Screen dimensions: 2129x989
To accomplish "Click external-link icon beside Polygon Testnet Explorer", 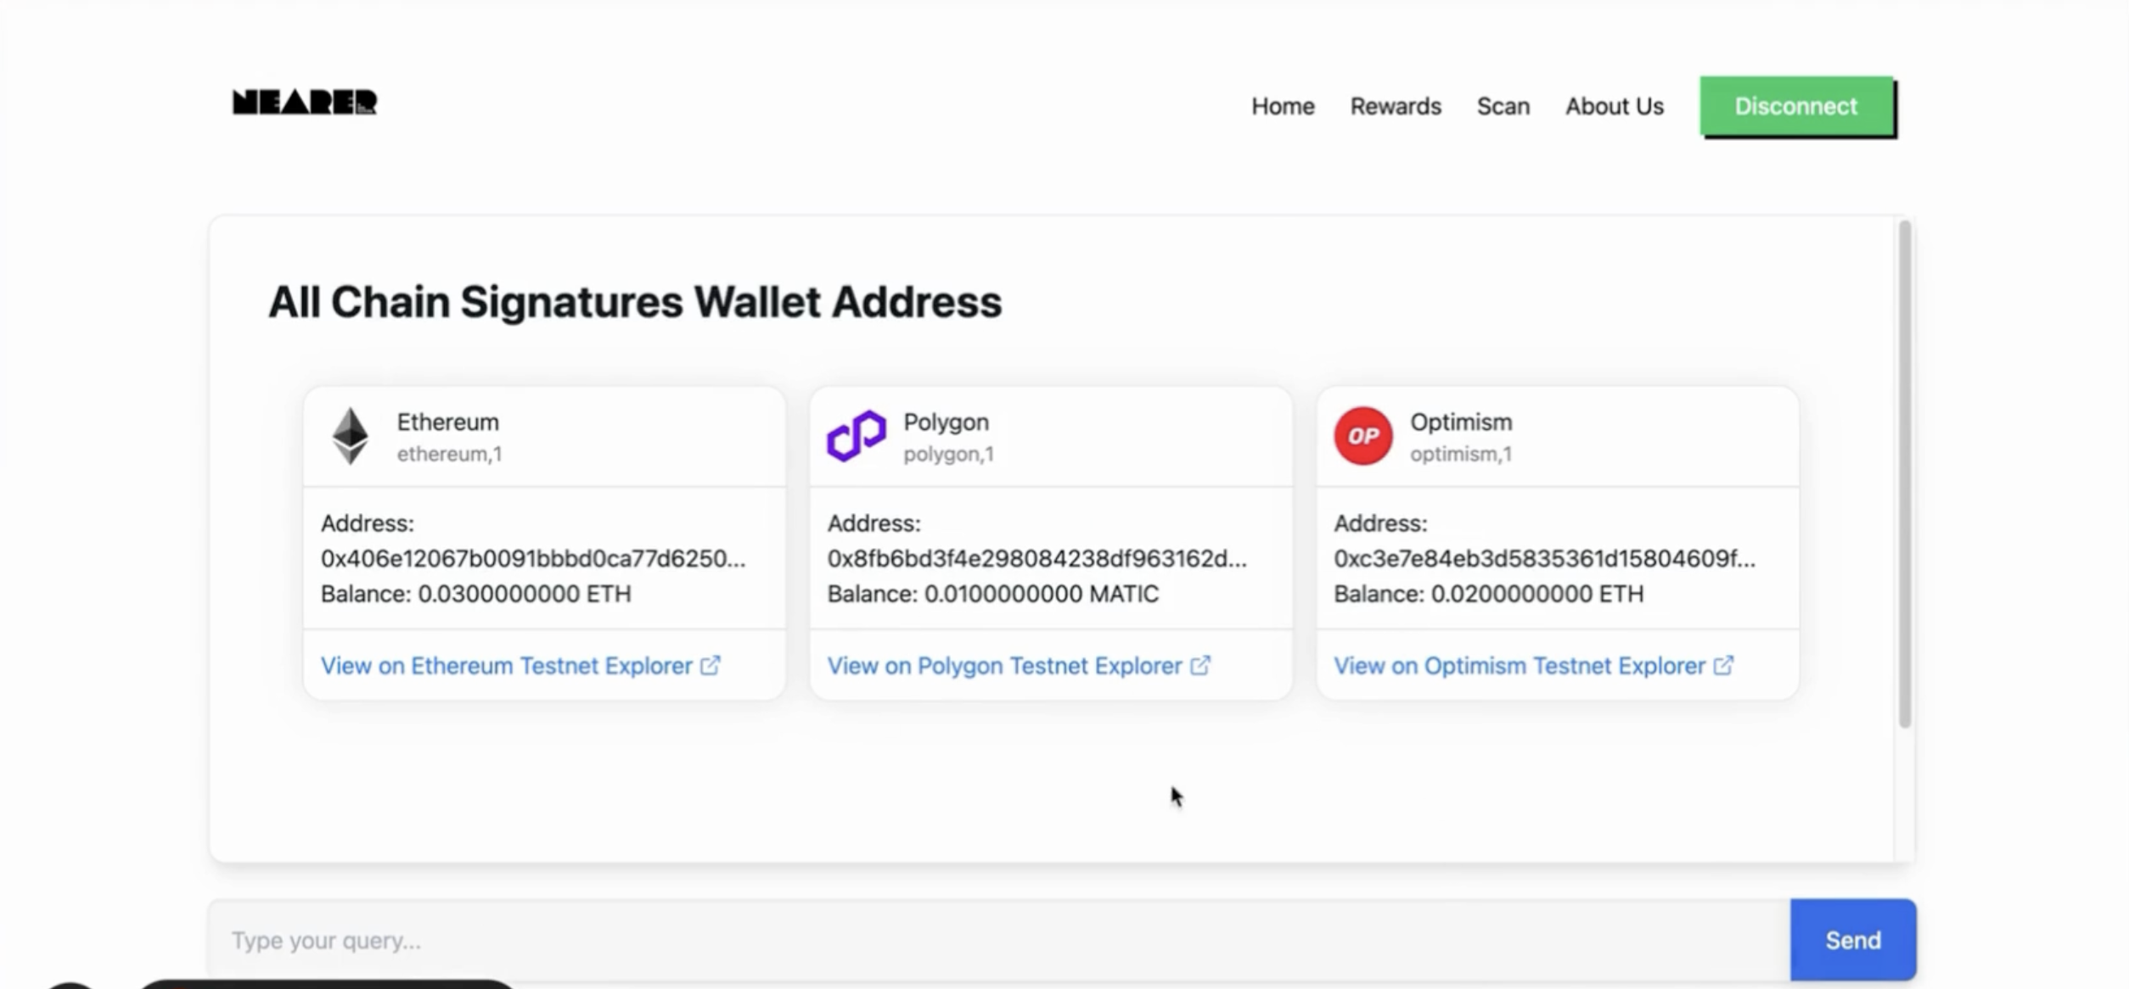I will (1200, 666).
